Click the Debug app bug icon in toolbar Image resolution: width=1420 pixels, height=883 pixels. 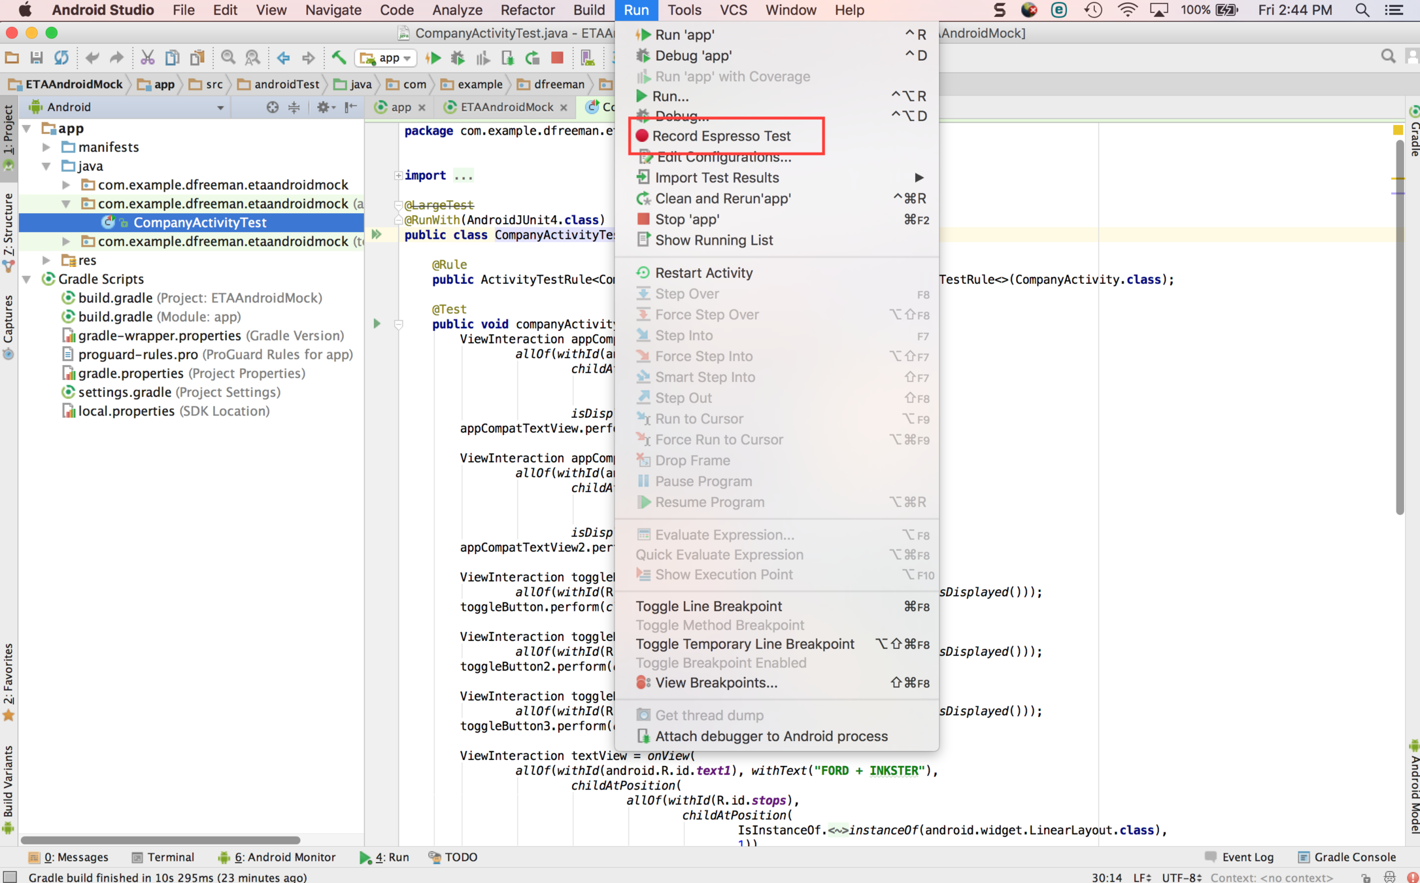coord(458,58)
